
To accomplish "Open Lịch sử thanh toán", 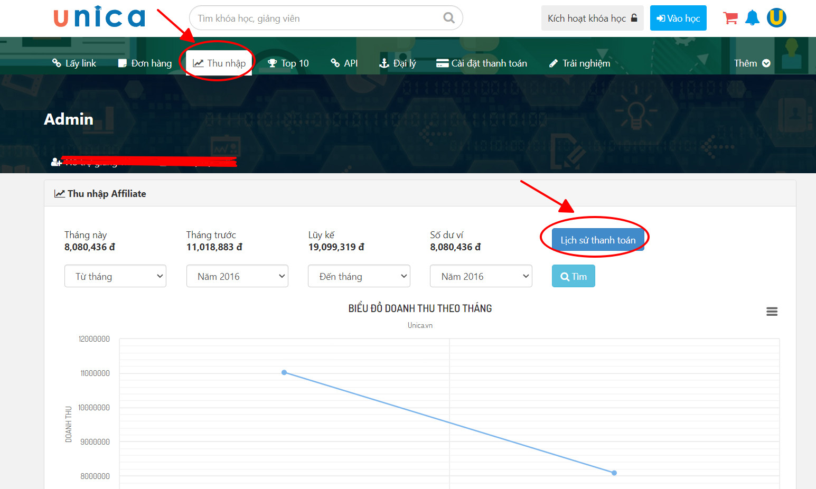I will click(x=598, y=240).
